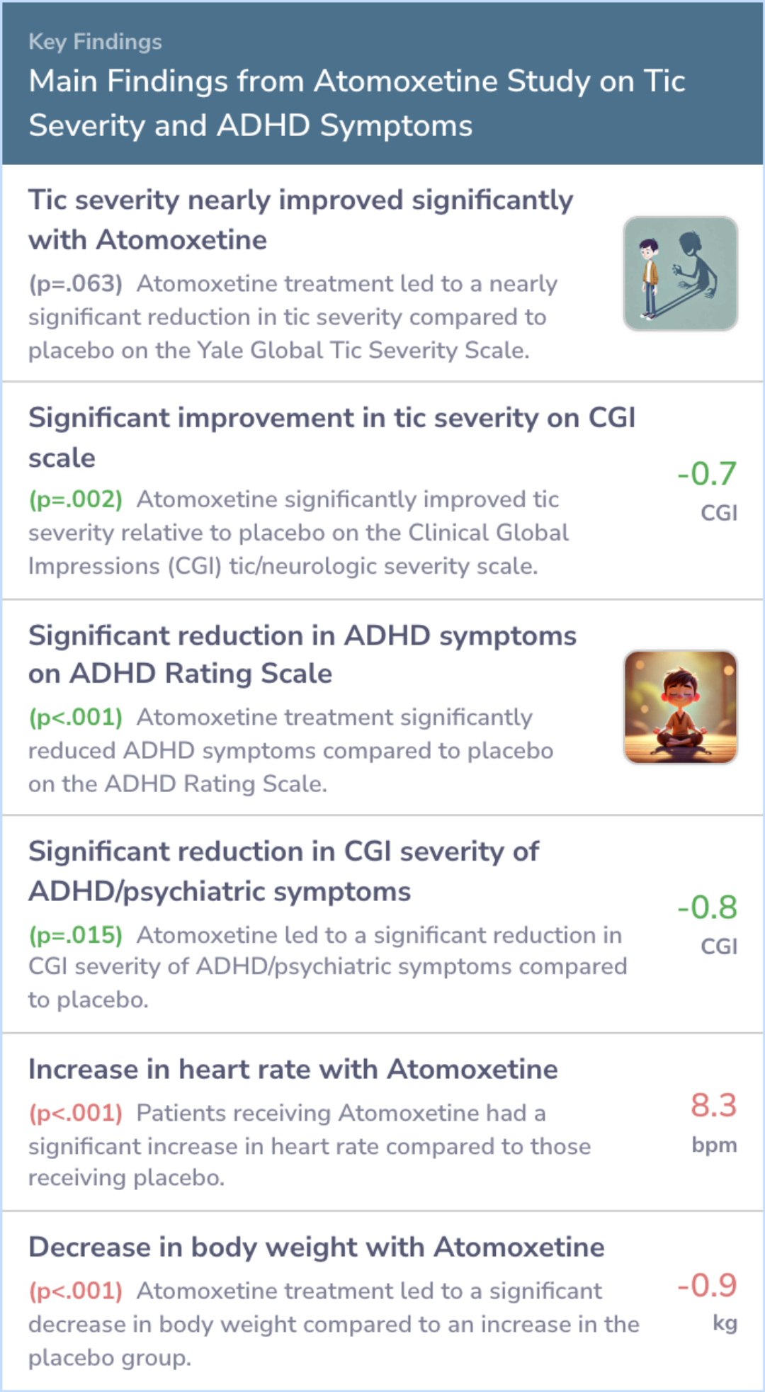Click the 'Key Findings' header label
Image resolution: width=765 pixels, height=1392 pixels.
click(96, 42)
